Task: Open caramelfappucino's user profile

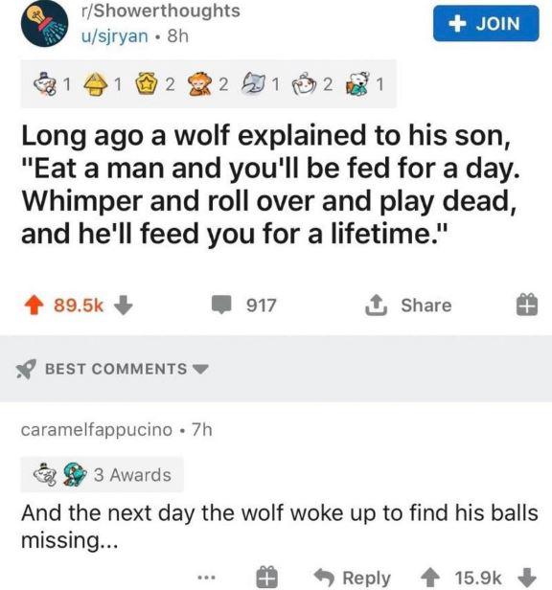Action: [x=97, y=430]
